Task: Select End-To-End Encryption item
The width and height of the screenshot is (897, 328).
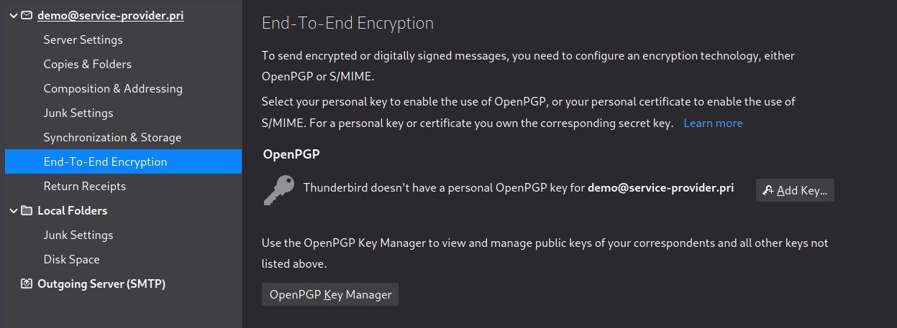Action: click(123, 161)
